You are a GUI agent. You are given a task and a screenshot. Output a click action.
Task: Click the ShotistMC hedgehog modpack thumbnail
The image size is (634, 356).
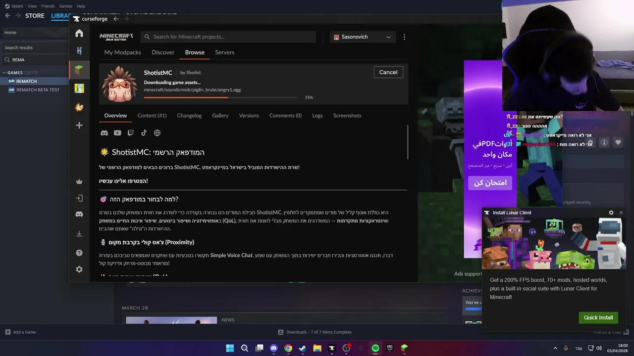[x=119, y=84]
